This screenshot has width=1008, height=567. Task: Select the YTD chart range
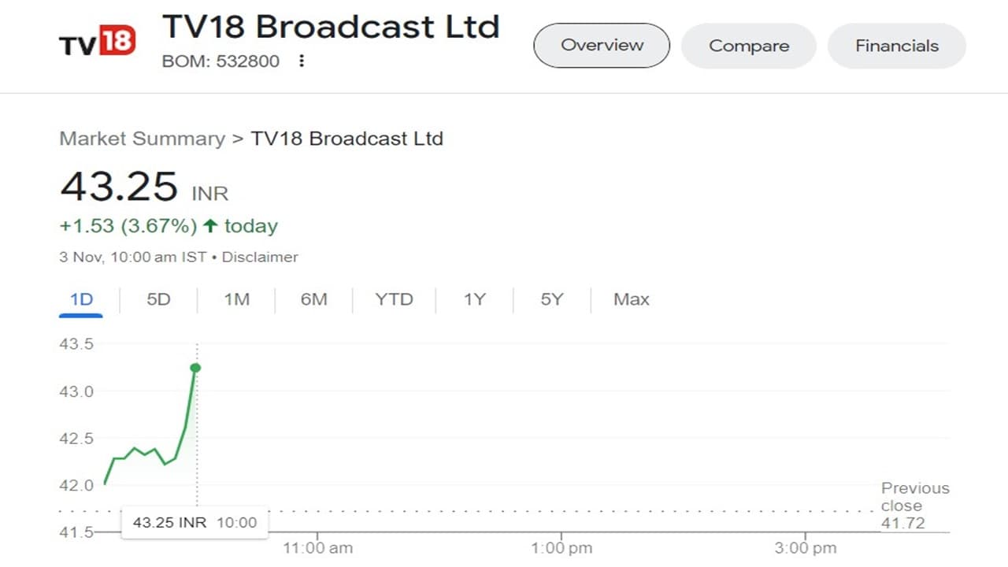(x=394, y=299)
